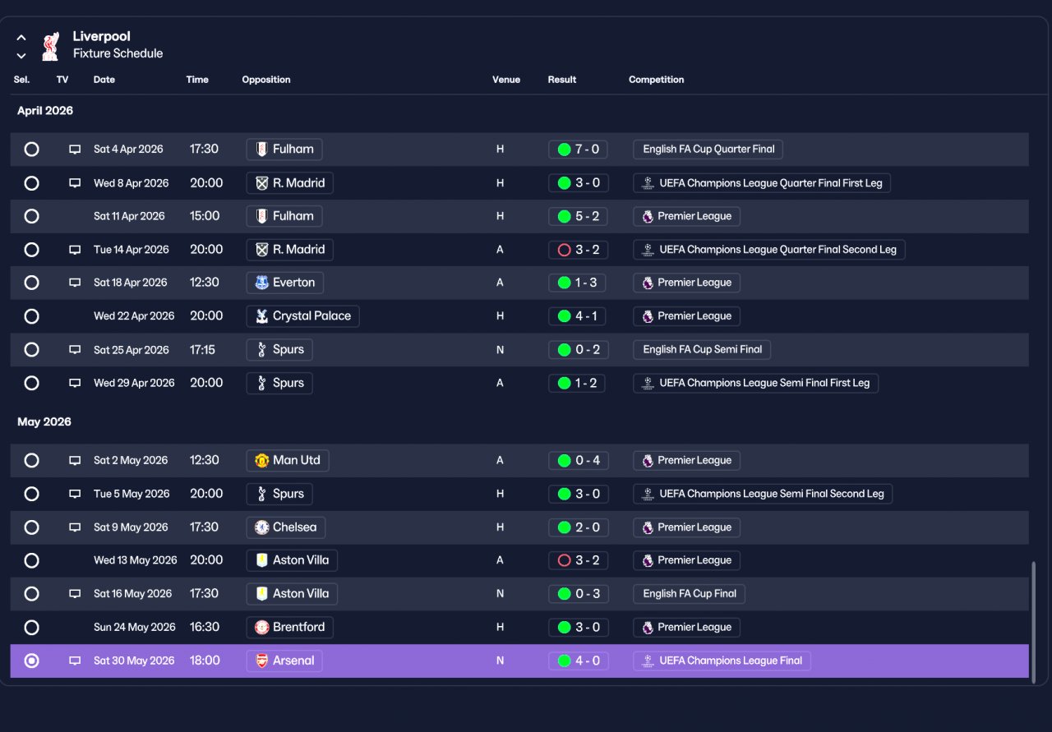Select radio button for Man Utd fixture
The image size is (1052, 732).
(31, 461)
